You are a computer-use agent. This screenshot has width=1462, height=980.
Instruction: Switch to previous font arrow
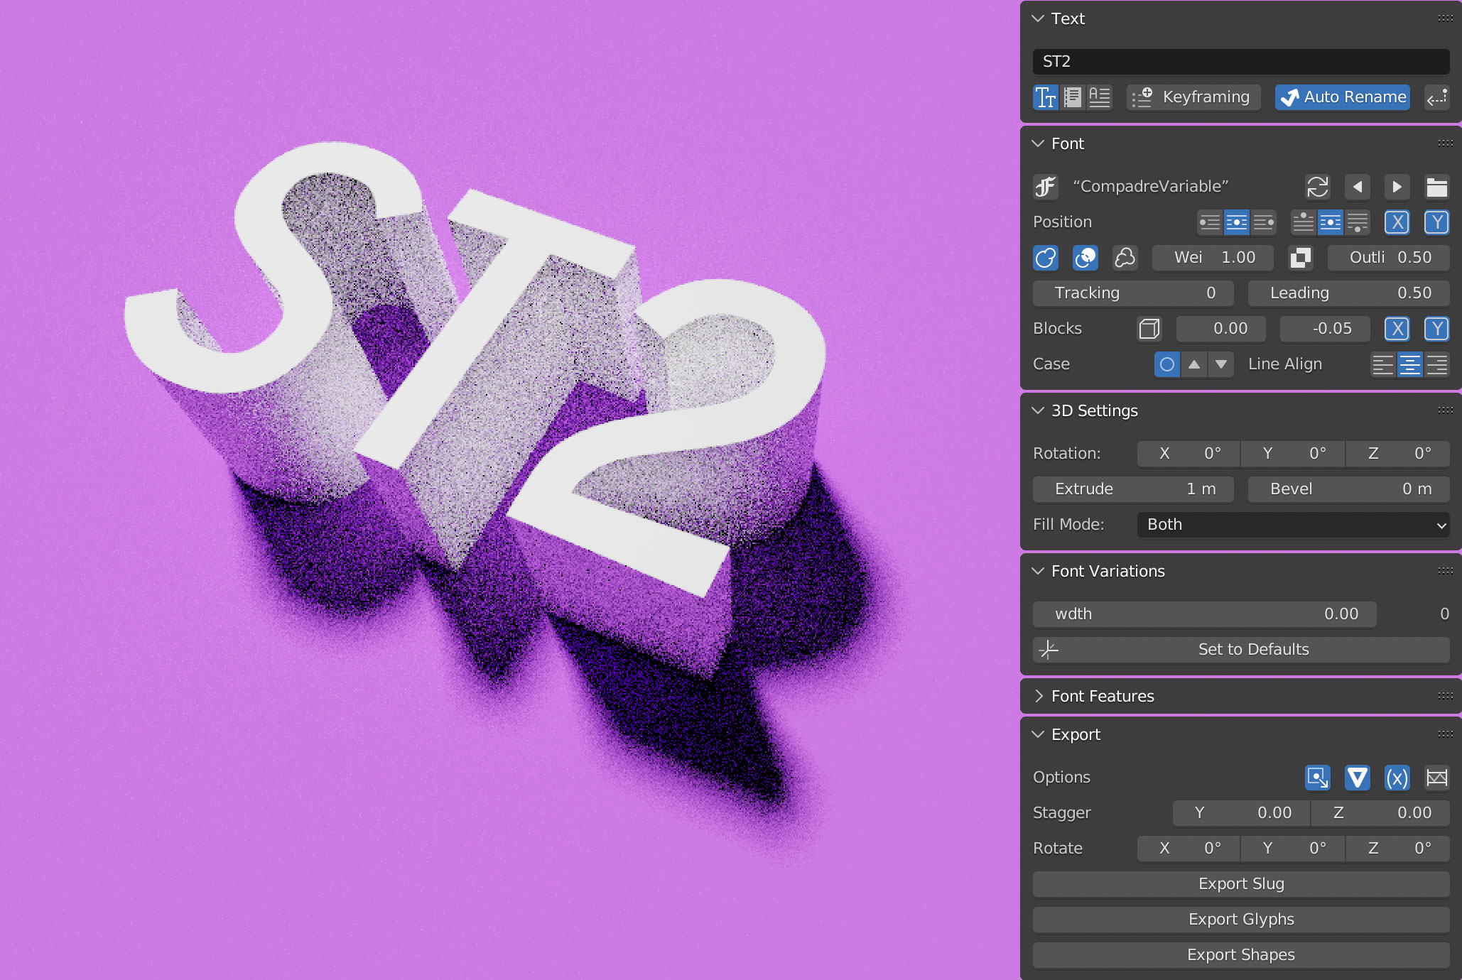click(1357, 187)
